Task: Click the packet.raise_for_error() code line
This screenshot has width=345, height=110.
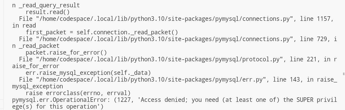Action: coord(66,53)
